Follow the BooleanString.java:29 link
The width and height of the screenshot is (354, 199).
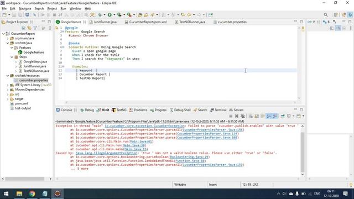[x=189, y=157]
